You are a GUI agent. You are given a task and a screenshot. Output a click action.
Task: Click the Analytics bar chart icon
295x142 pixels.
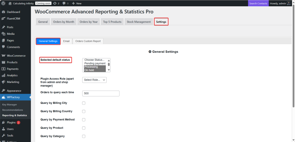click(x=3, y=75)
